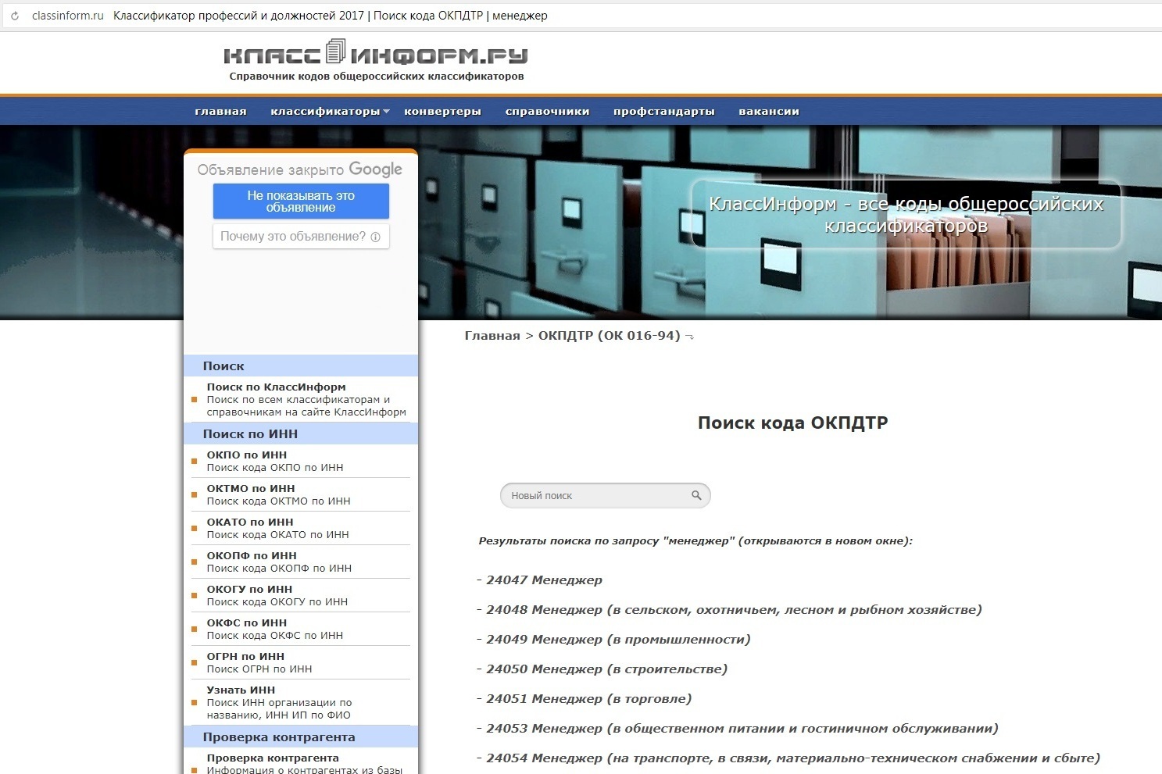
Task: Open result '24047 Менеджер'
Action: [x=544, y=580]
